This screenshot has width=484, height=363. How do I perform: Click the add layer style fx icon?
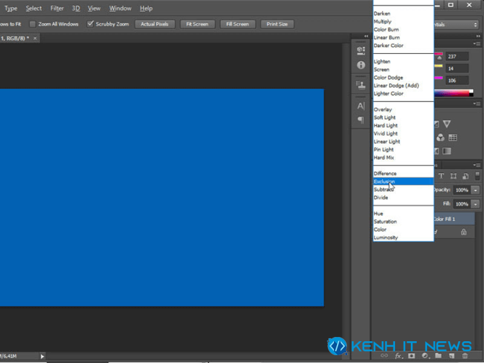click(x=399, y=356)
